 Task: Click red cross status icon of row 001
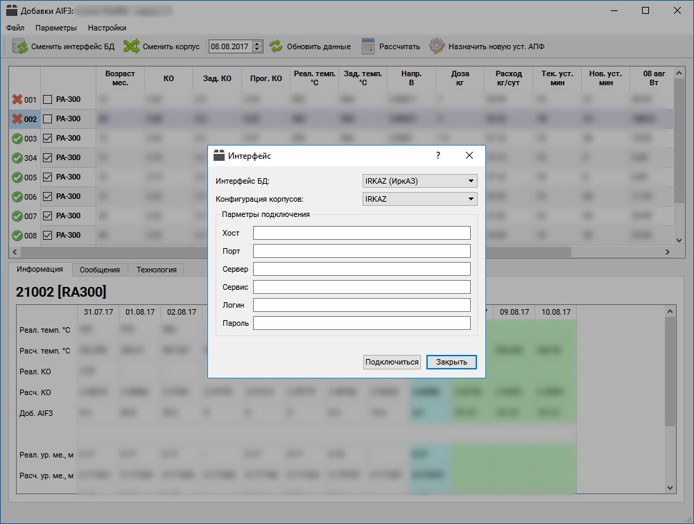point(17,99)
